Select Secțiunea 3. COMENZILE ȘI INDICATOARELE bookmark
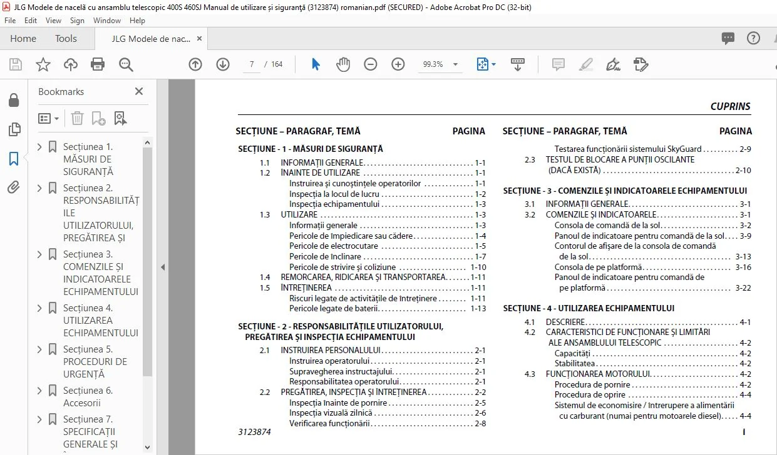This screenshot has height=455, width=777. [101, 273]
